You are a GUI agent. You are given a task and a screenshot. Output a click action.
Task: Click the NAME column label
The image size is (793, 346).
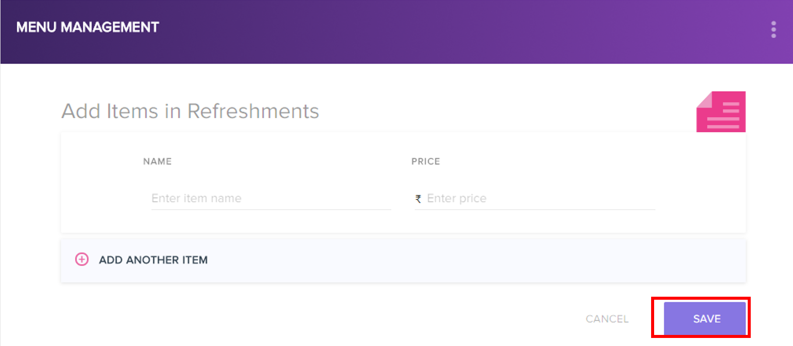pyautogui.click(x=157, y=161)
